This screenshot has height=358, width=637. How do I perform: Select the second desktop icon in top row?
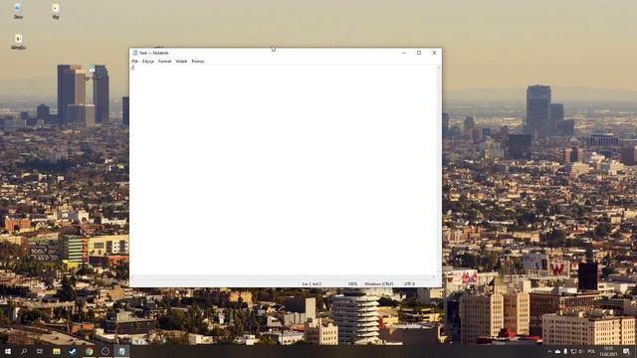coord(56,11)
